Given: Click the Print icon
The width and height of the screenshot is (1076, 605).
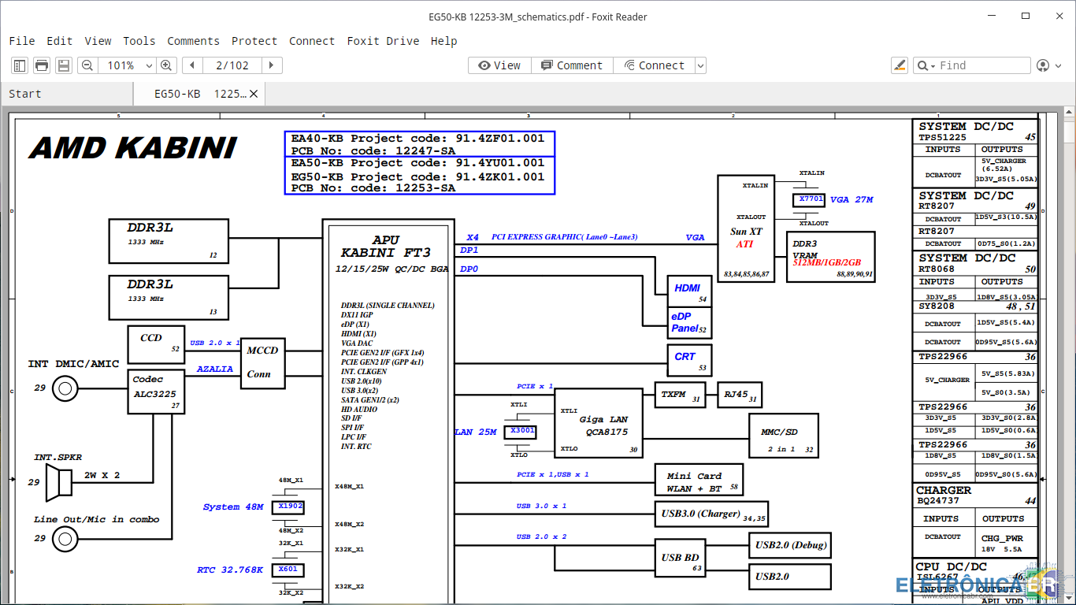Looking at the screenshot, I should click(x=42, y=65).
